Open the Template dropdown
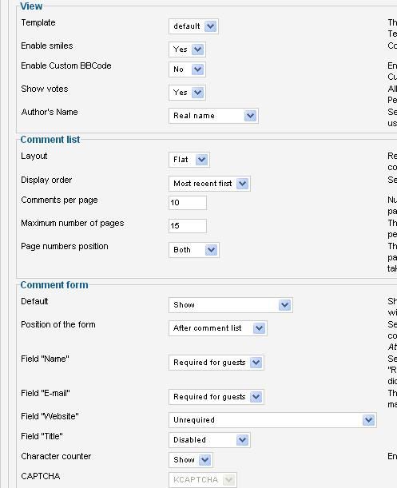 (193, 26)
